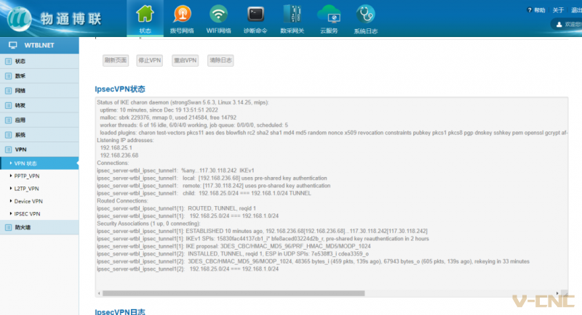Viewport: 582px width, 315px height.
Task: Collapse the VPN sidebar menu
Action: click(x=39, y=150)
